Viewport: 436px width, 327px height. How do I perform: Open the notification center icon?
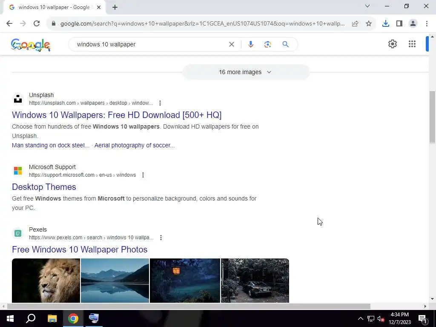[422, 318]
